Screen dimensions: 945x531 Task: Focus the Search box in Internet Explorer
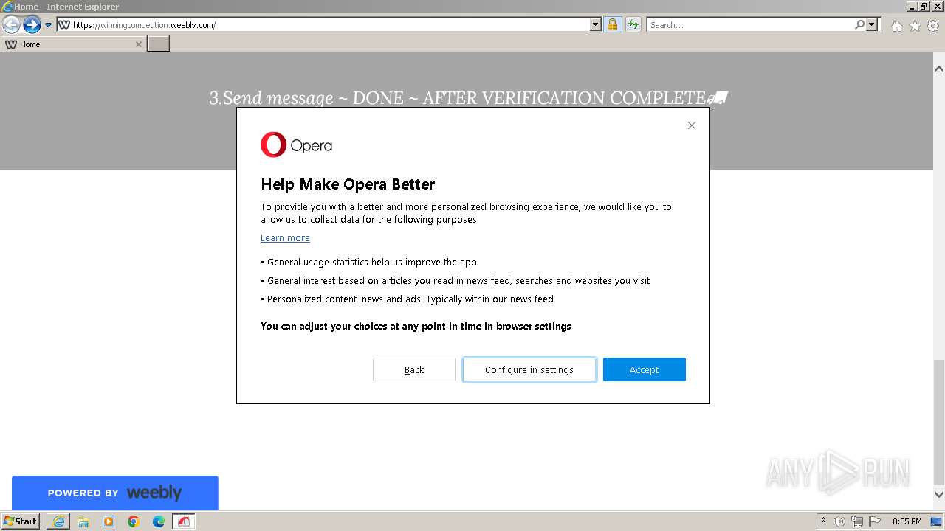(749, 24)
